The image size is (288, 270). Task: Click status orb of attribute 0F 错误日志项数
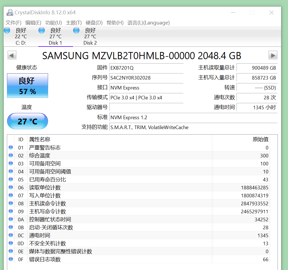(x=11, y=259)
